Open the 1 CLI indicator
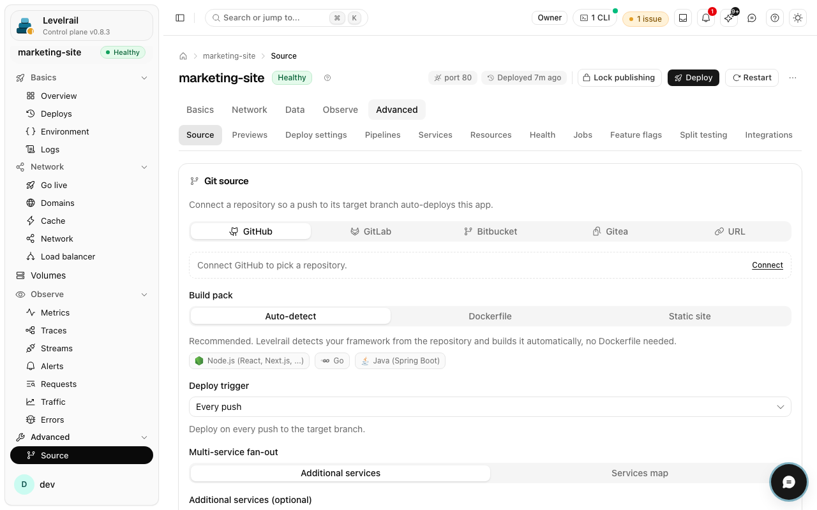This screenshot has height=510, width=817. pos(594,18)
